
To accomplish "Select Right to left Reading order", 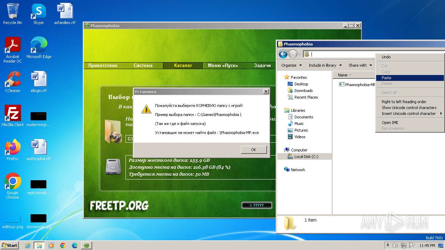I will [410, 102].
